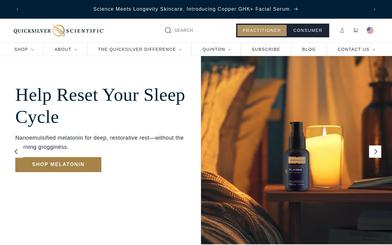The height and width of the screenshot is (245, 392).
Task: Open the shopping cart icon
Action: click(x=356, y=30)
